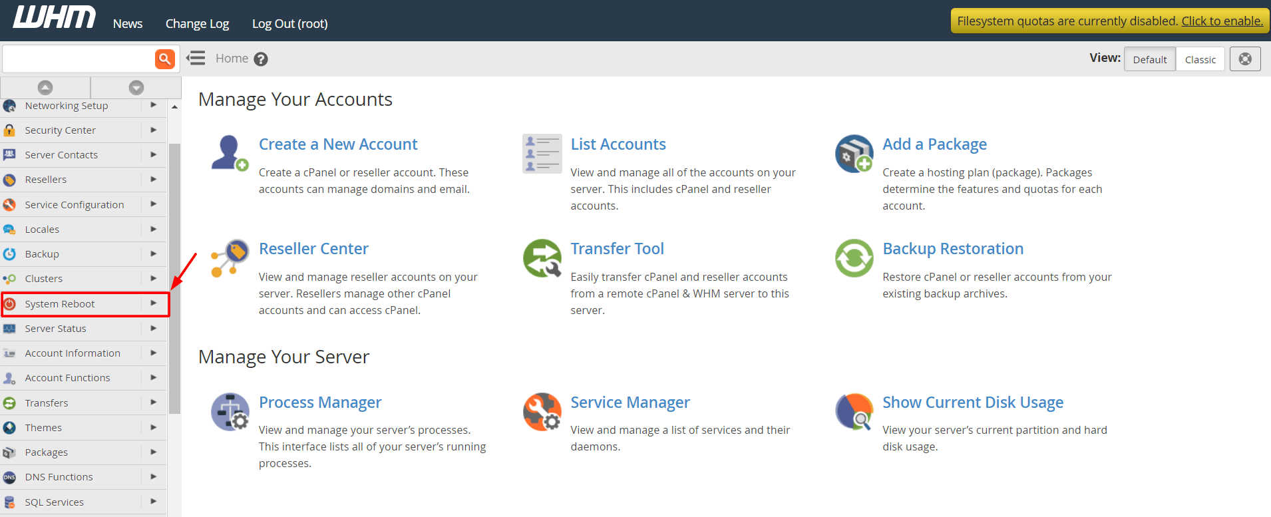The height and width of the screenshot is (517, 1271).
Task: Click the Security Center lock icon
Action: point(9,130)
